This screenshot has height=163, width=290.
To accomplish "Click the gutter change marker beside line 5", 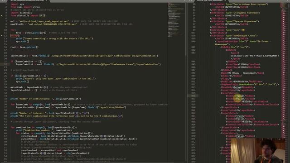I will pos(2,16).
